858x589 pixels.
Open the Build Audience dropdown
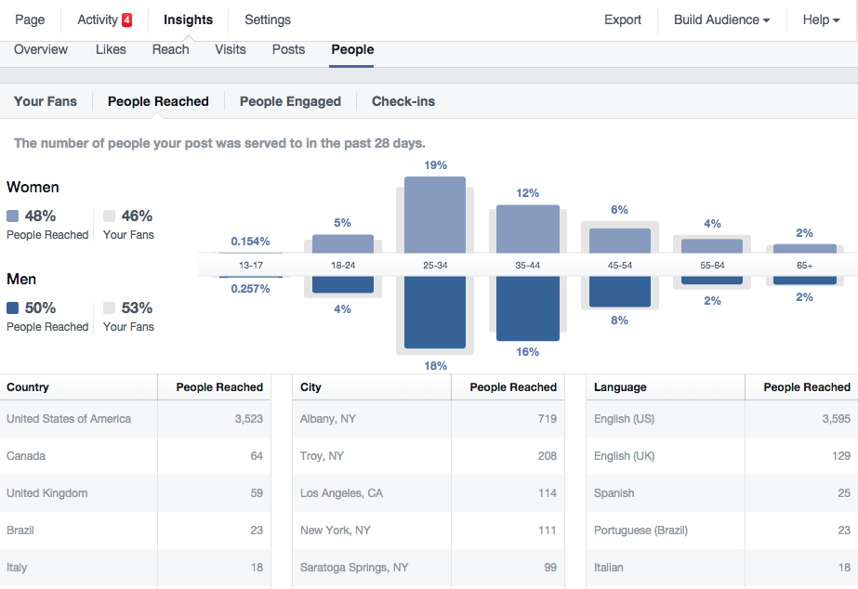(721, 20)
